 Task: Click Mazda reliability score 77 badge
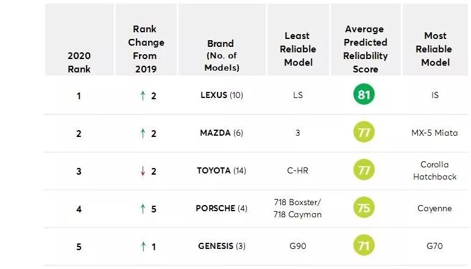364,133
